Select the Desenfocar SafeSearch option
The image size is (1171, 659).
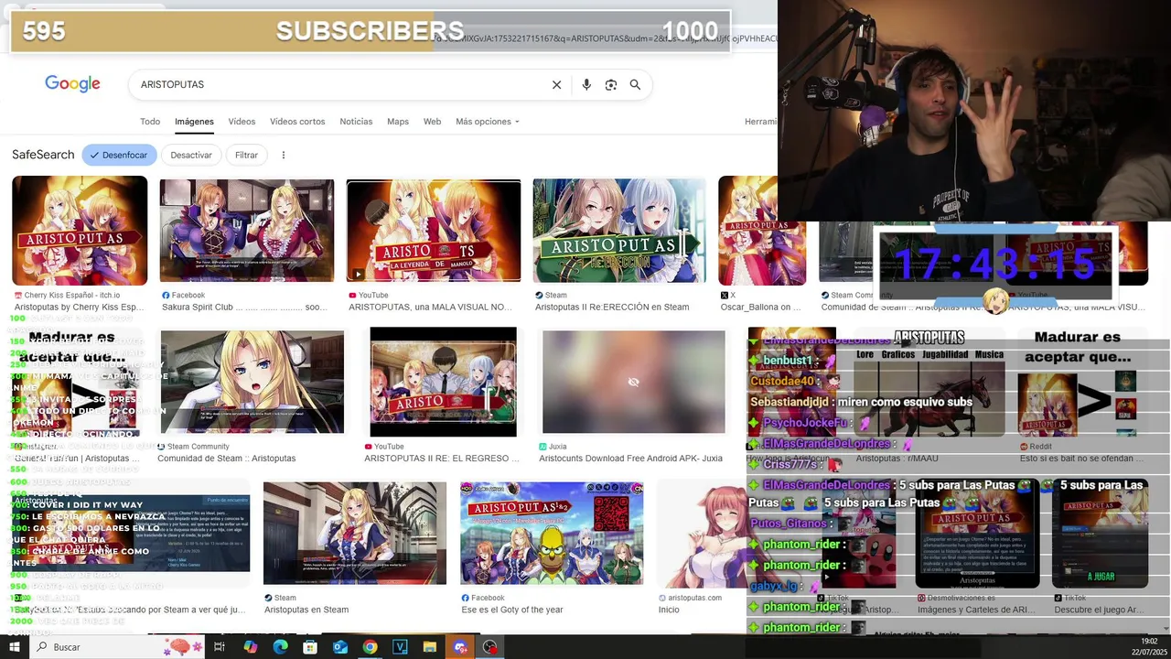119,155
